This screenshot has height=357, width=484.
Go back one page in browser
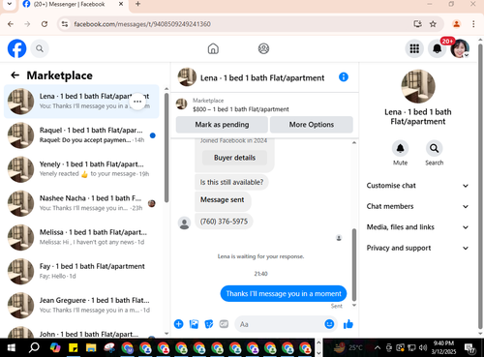[11, 24]
